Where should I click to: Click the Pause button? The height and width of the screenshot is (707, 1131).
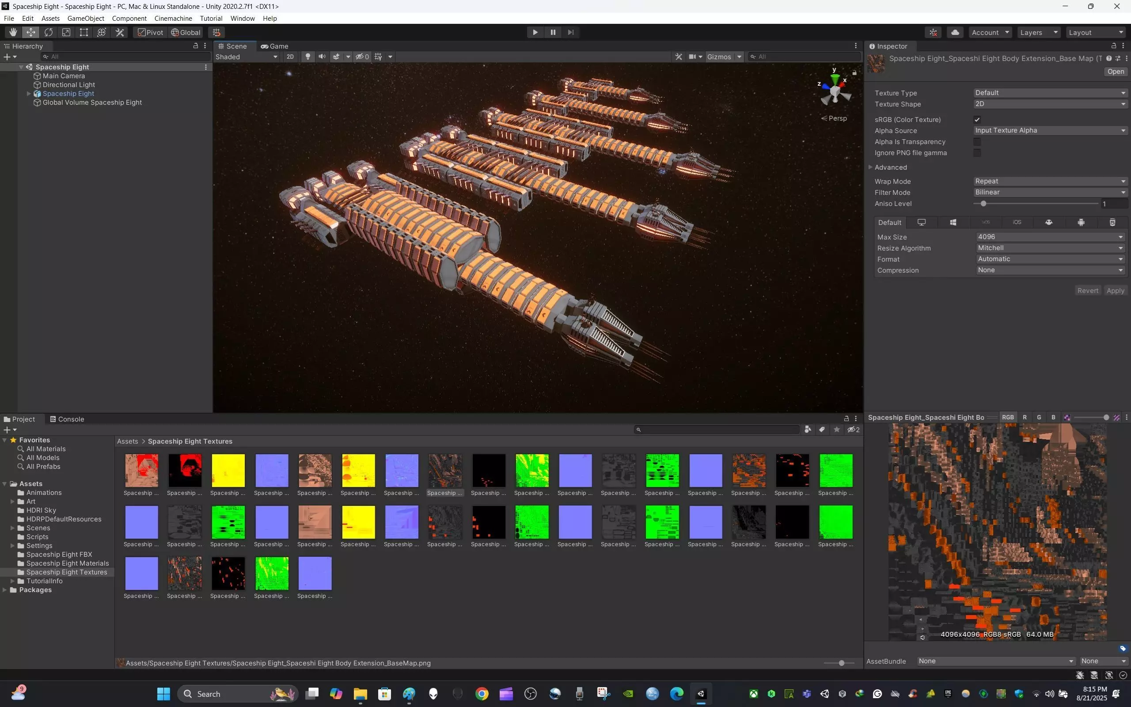tap(553, 32)
